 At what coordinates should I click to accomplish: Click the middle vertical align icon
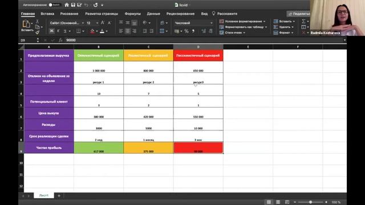[128, 23]
